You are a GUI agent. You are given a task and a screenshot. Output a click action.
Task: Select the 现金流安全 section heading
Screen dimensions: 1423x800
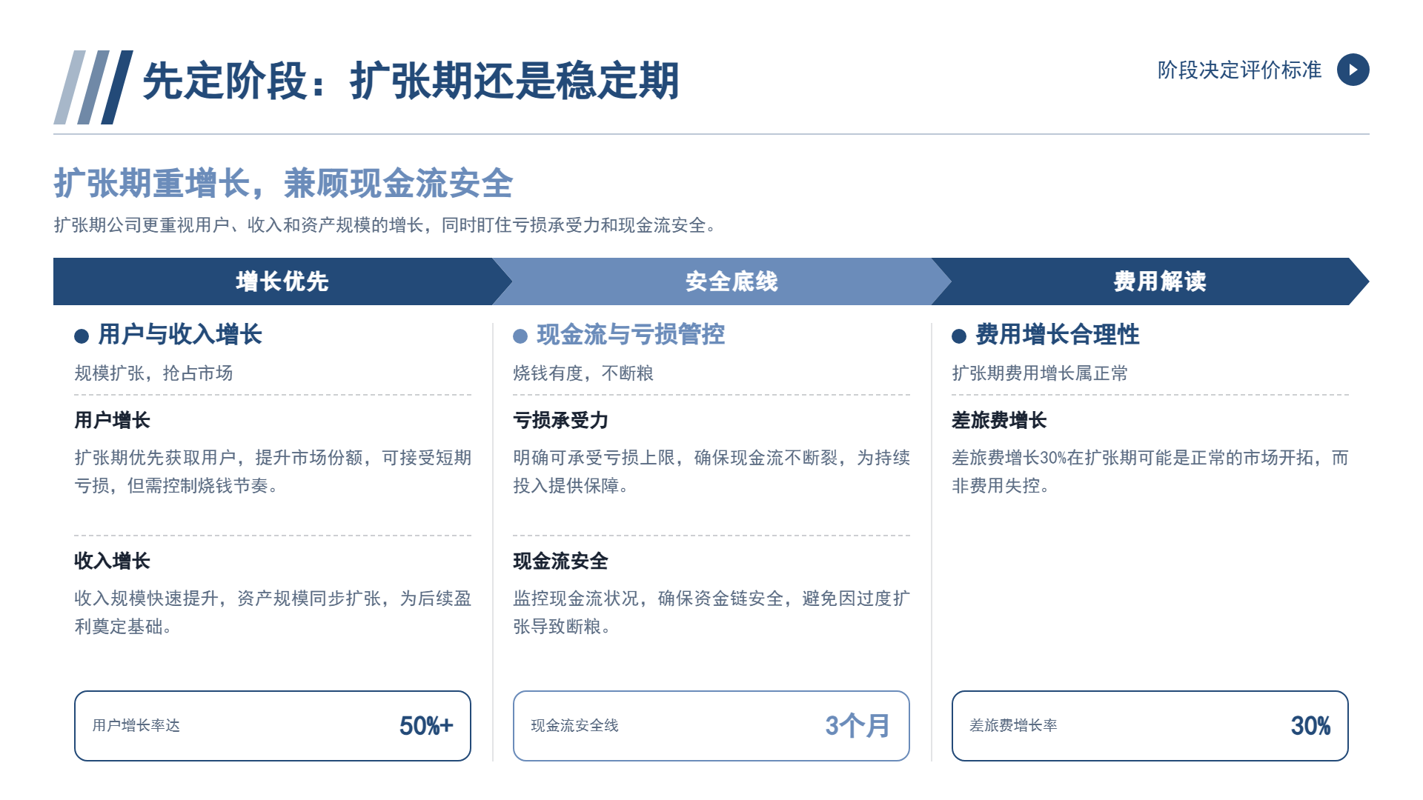coord(560,561)
